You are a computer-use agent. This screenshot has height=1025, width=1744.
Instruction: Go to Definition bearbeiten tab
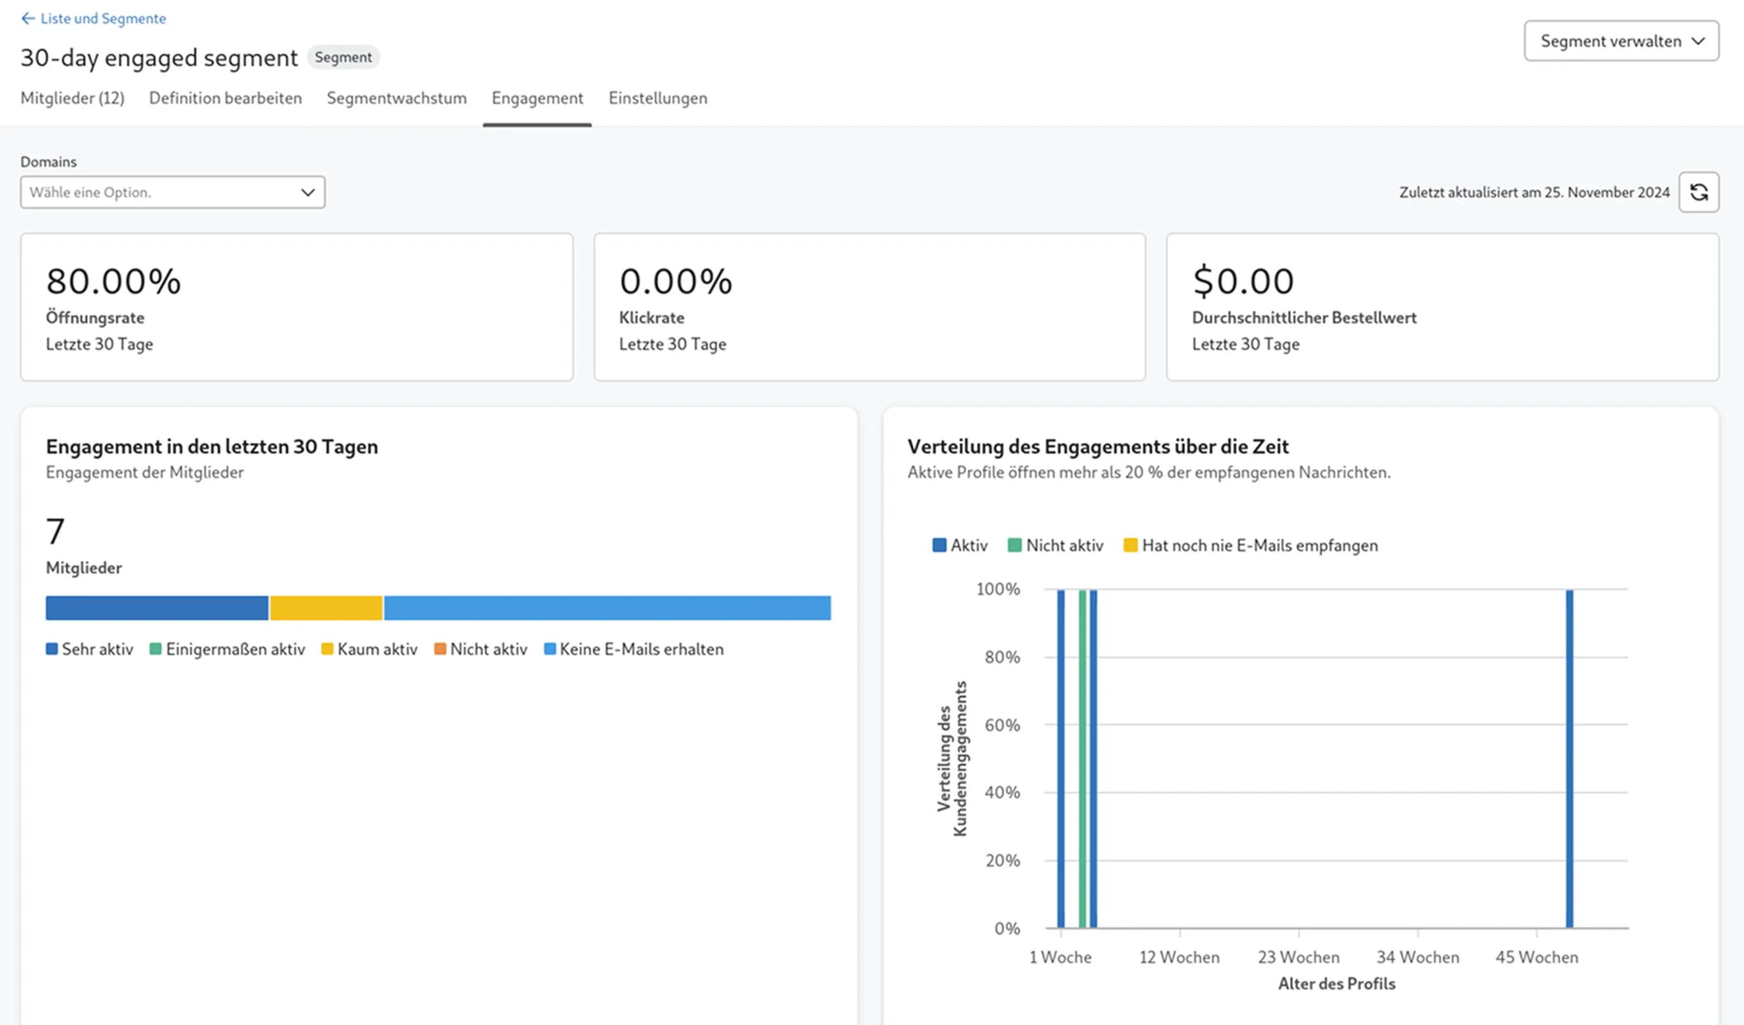point(226,98)
